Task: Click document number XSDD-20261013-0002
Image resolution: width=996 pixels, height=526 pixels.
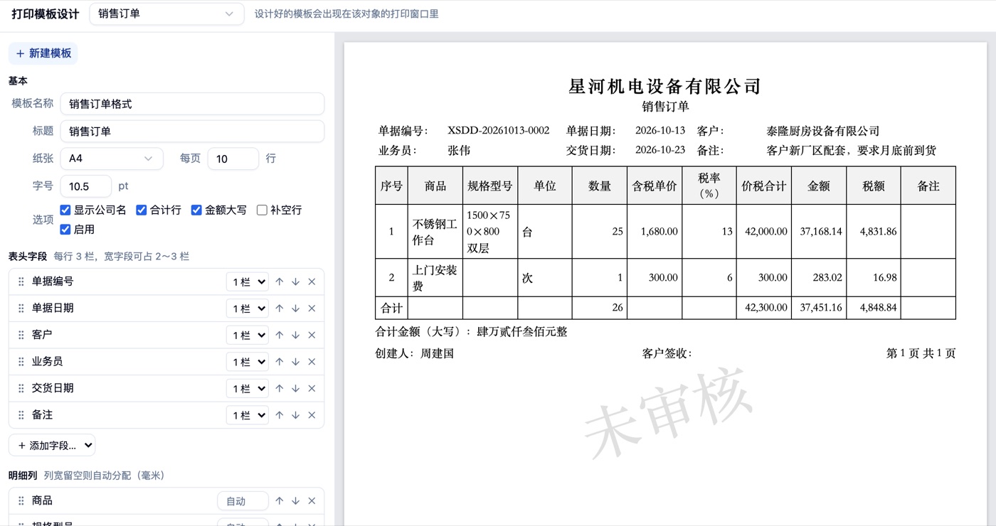Action: [x=498, y=131]
